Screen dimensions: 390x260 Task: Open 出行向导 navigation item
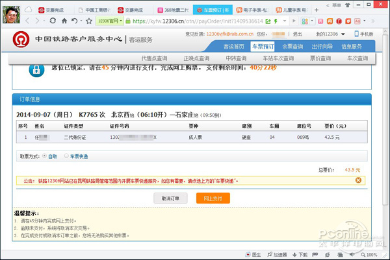[x=322, y=47]
